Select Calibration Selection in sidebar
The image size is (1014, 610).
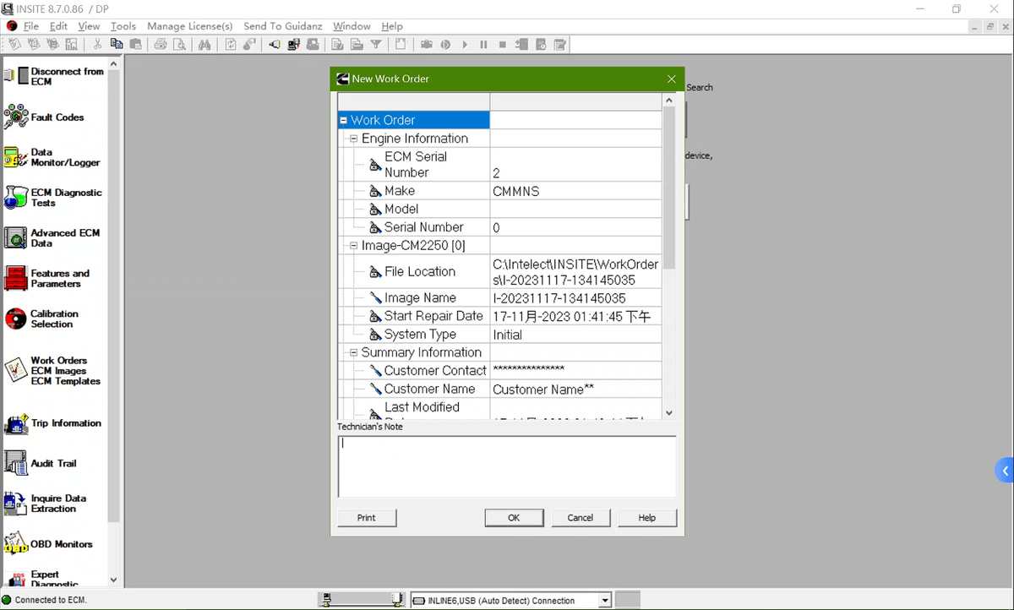[x=54, y=319]
